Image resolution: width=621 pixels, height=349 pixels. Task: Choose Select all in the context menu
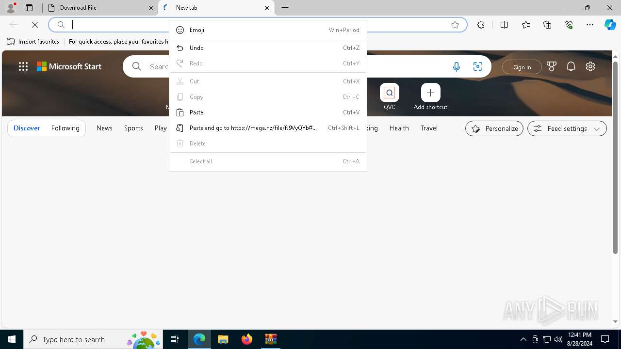tap(268, 161)
